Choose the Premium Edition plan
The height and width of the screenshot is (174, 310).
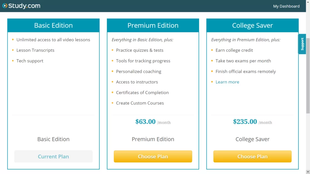(x=153, y=156)
